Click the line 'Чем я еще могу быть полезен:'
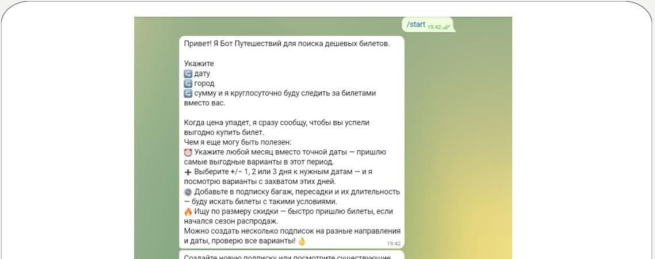 238,143
